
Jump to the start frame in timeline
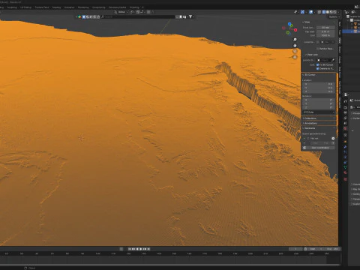pyautogui.click(x=130, y=249)
